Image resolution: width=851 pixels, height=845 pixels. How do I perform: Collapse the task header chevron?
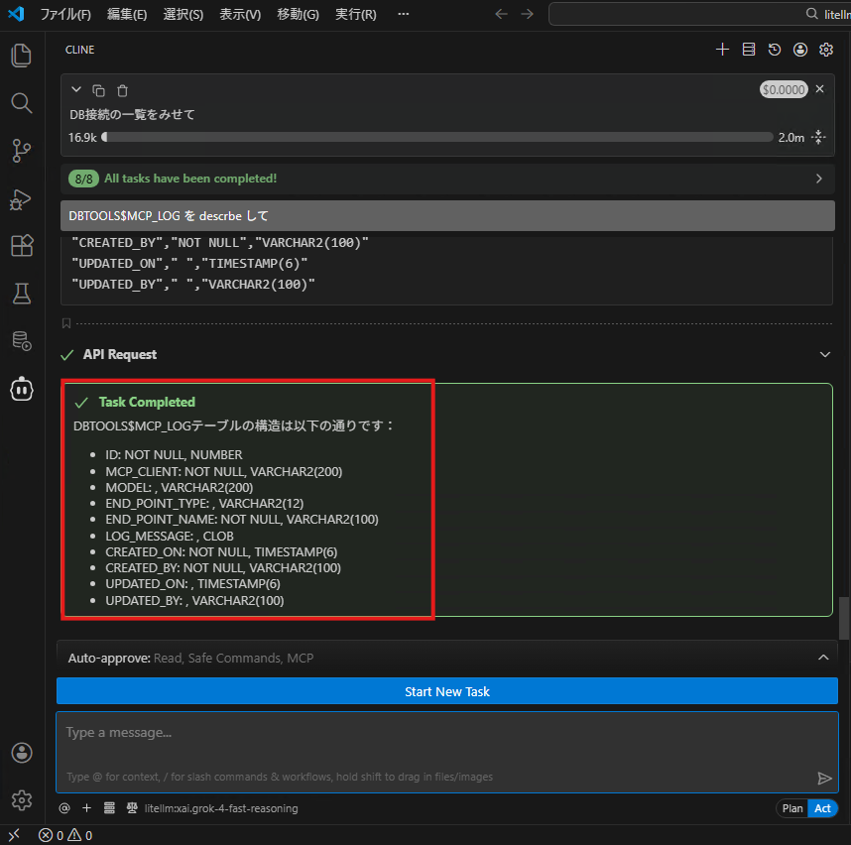[76, 89]
